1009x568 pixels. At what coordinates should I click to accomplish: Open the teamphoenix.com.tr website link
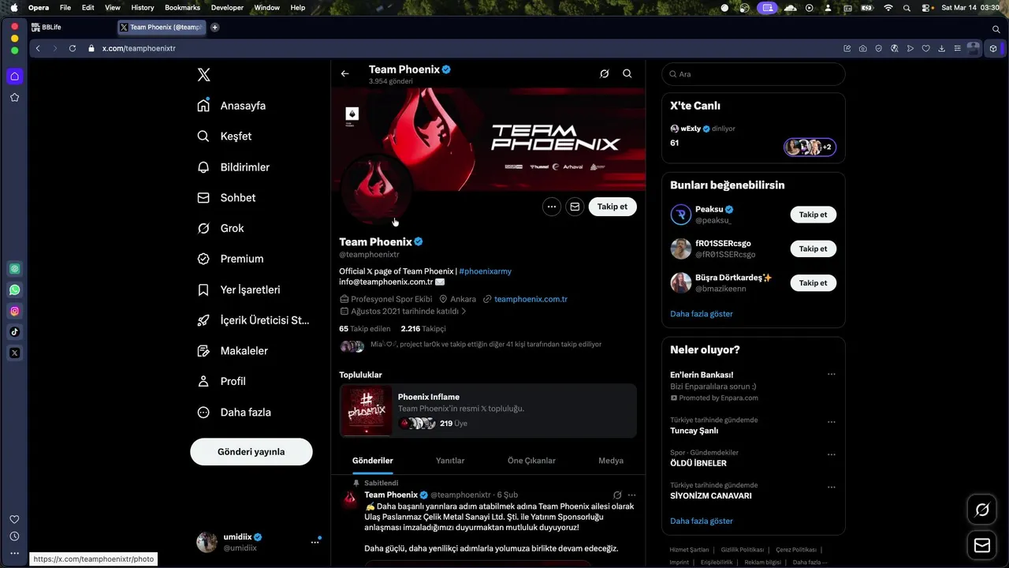tap(531, 299)
